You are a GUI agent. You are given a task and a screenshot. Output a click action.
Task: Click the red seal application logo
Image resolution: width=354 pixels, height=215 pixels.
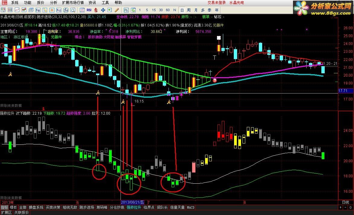(4, 2)
